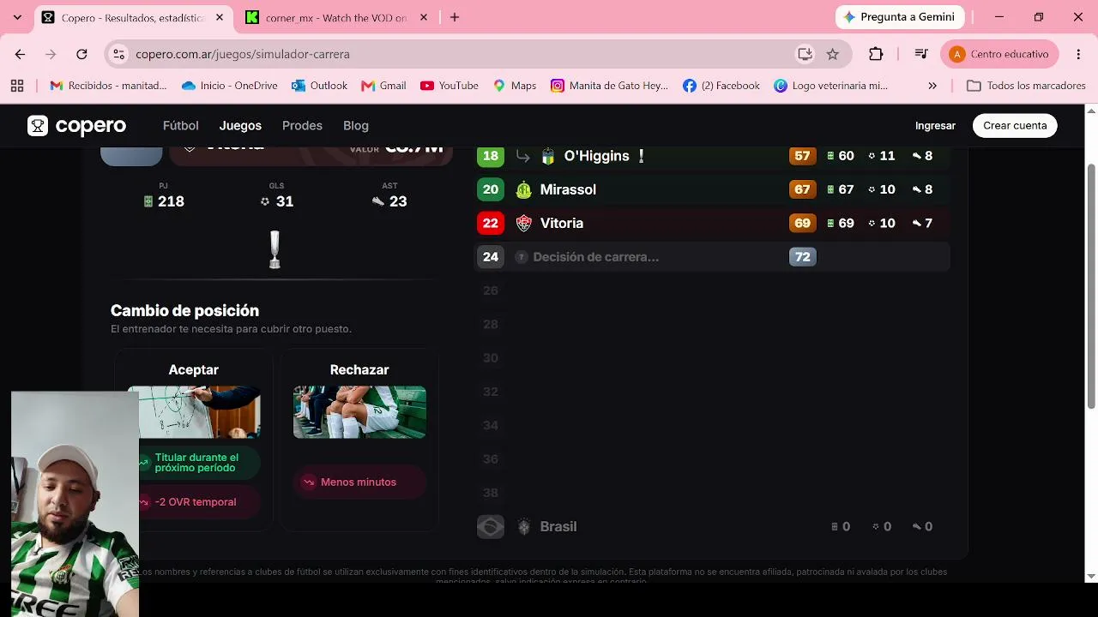Switch to the corner_mx VOD tab

point(336,17)
